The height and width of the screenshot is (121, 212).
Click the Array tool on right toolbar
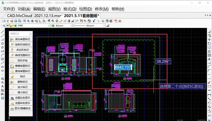point(209,55)
